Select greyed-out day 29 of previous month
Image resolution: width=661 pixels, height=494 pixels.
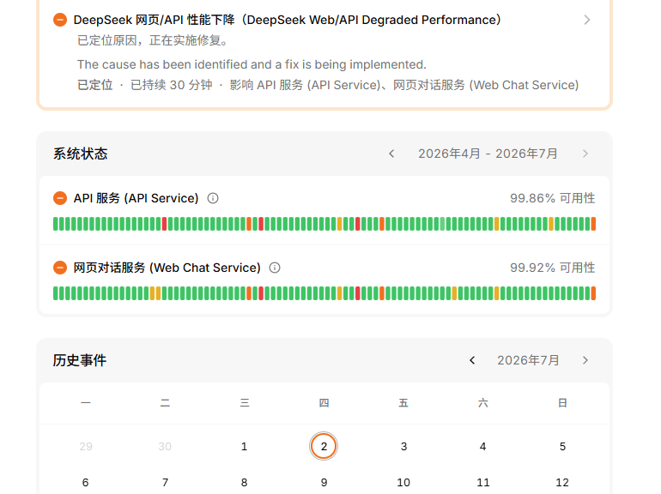(x=86, y=447)
